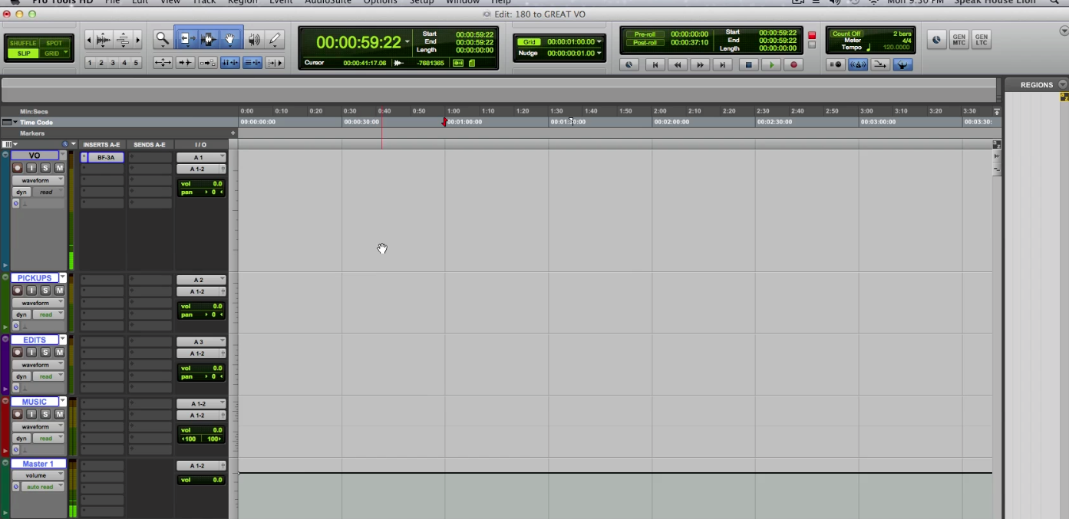Open VO track view waveform selector
Image resolution: width=1069 pixels, height=519 pixels.
(38, 181)
